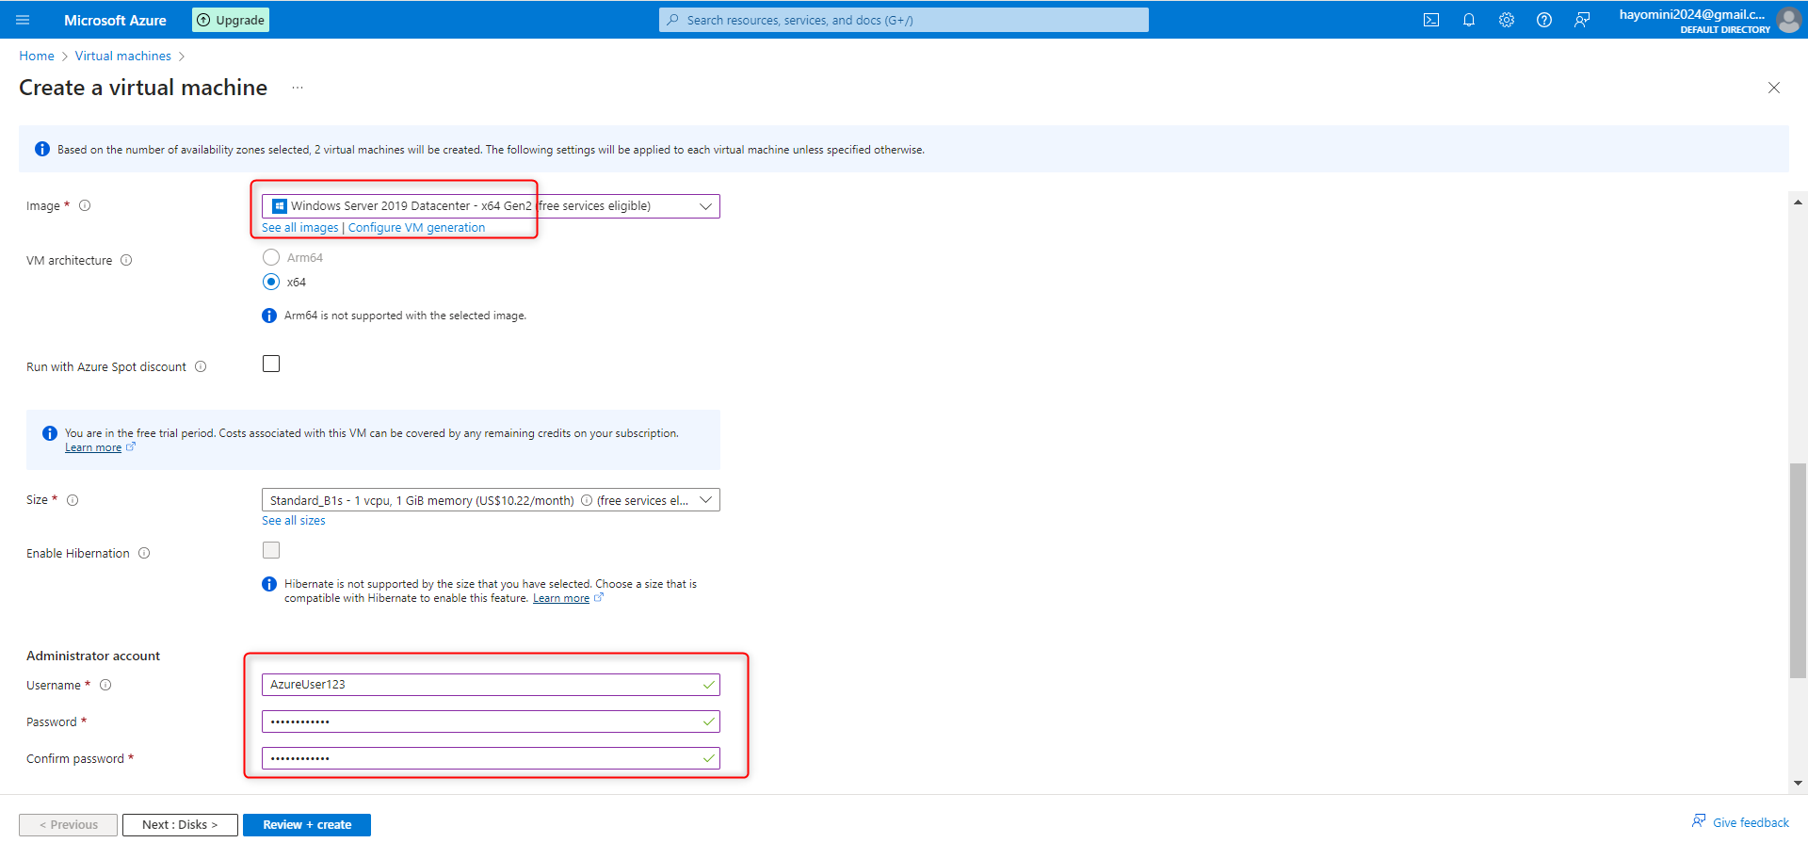
Task: Click the scrollbar up arrow
Action: point(1799,202)
